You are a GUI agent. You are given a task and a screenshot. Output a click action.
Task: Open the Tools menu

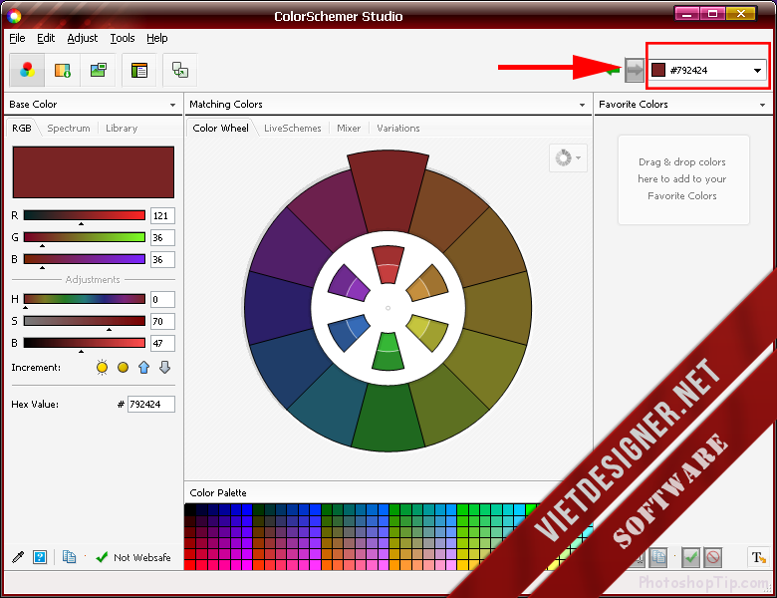122,38
